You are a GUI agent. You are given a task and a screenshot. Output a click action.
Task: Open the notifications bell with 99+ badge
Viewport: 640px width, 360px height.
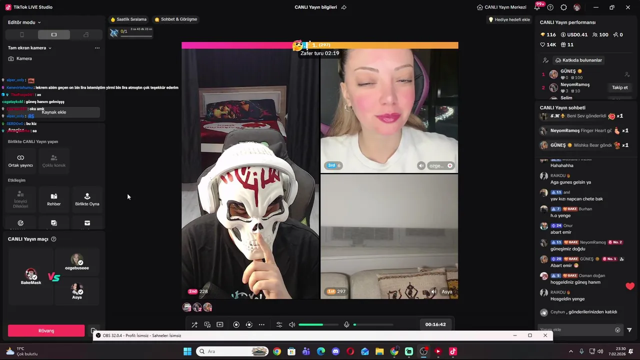point(537,7)
